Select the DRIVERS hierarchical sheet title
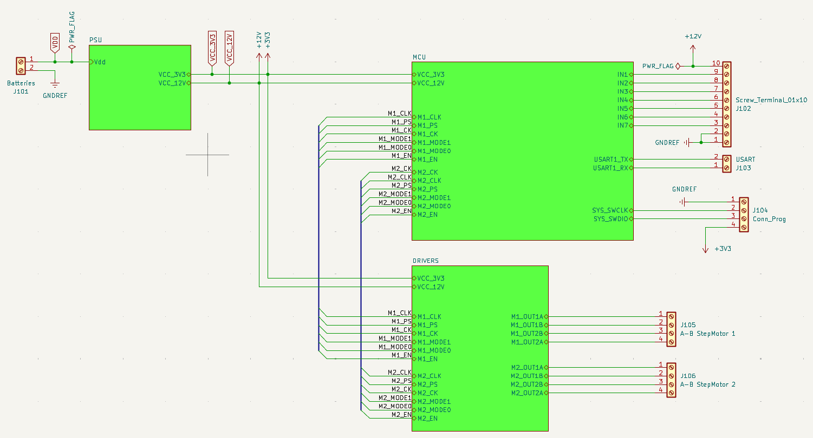Screen dimensions: 813x438 tap(425, 261)
